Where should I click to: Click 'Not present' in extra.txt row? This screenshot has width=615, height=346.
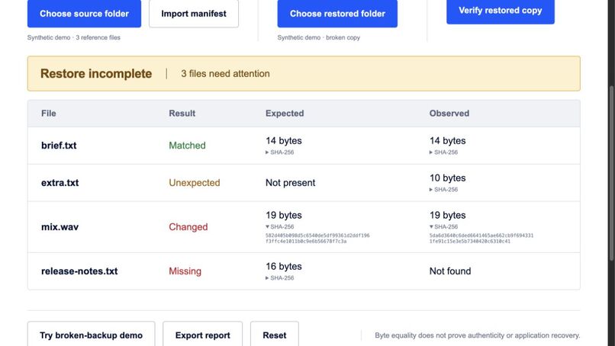click(x=290, y=183)
